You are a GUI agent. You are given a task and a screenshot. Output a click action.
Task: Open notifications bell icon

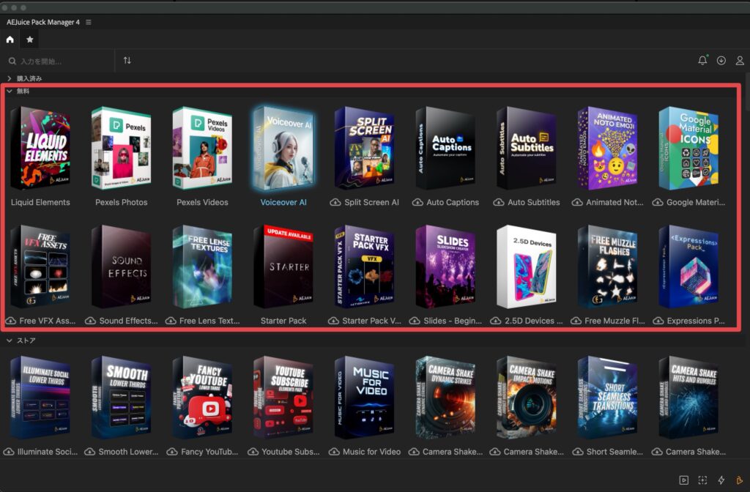[x=702, y=60]
